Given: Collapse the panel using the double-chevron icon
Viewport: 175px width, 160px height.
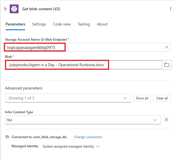Looking at the screenshot, I should (5, 9).
